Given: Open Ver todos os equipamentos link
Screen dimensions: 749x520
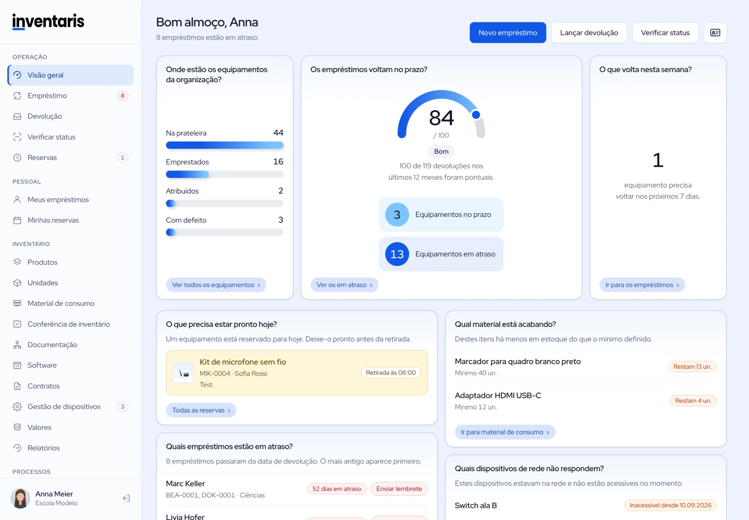Looking at the screenshot, I should point(216,285).
